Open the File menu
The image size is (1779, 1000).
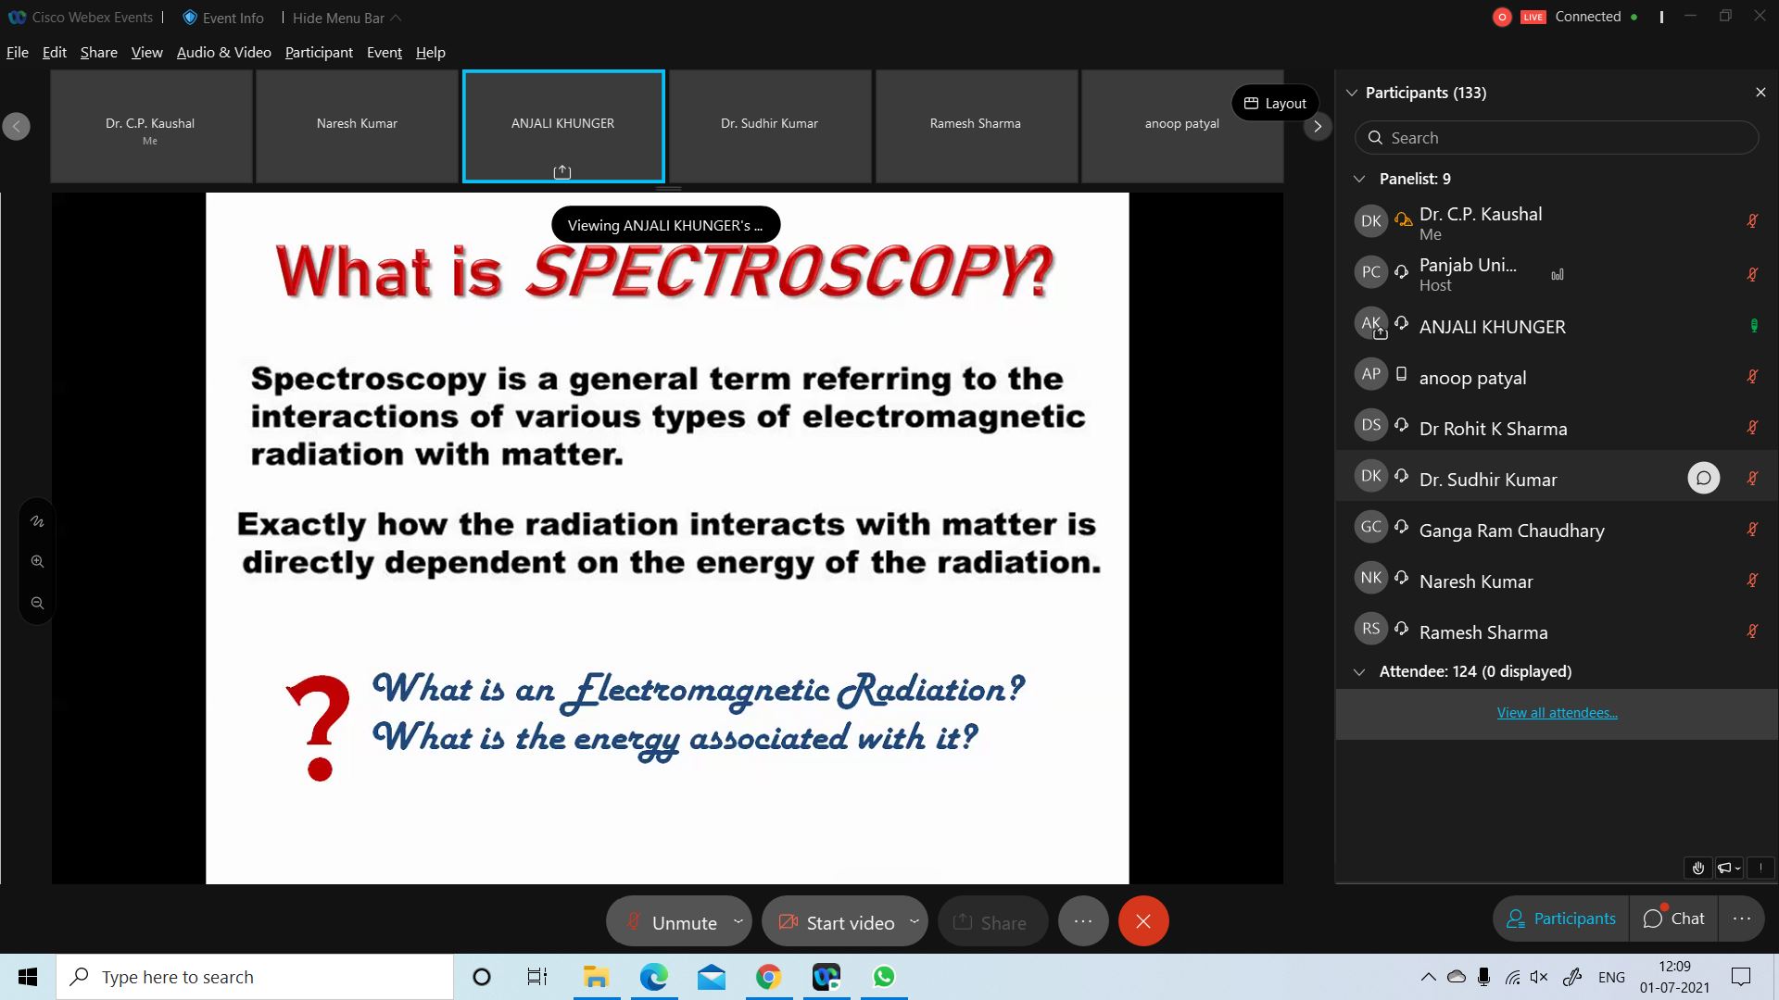coord(18,52)
